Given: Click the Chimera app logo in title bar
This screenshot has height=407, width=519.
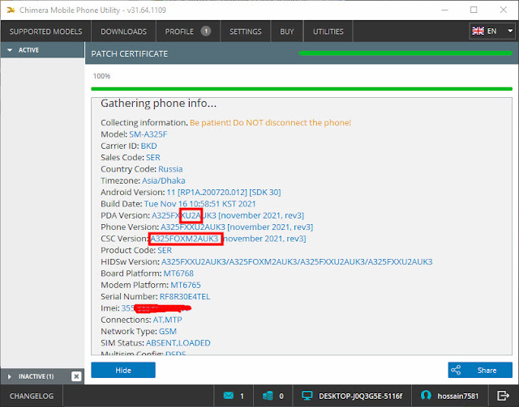Looking at the screenshot, I should click(x=11, y=10).
